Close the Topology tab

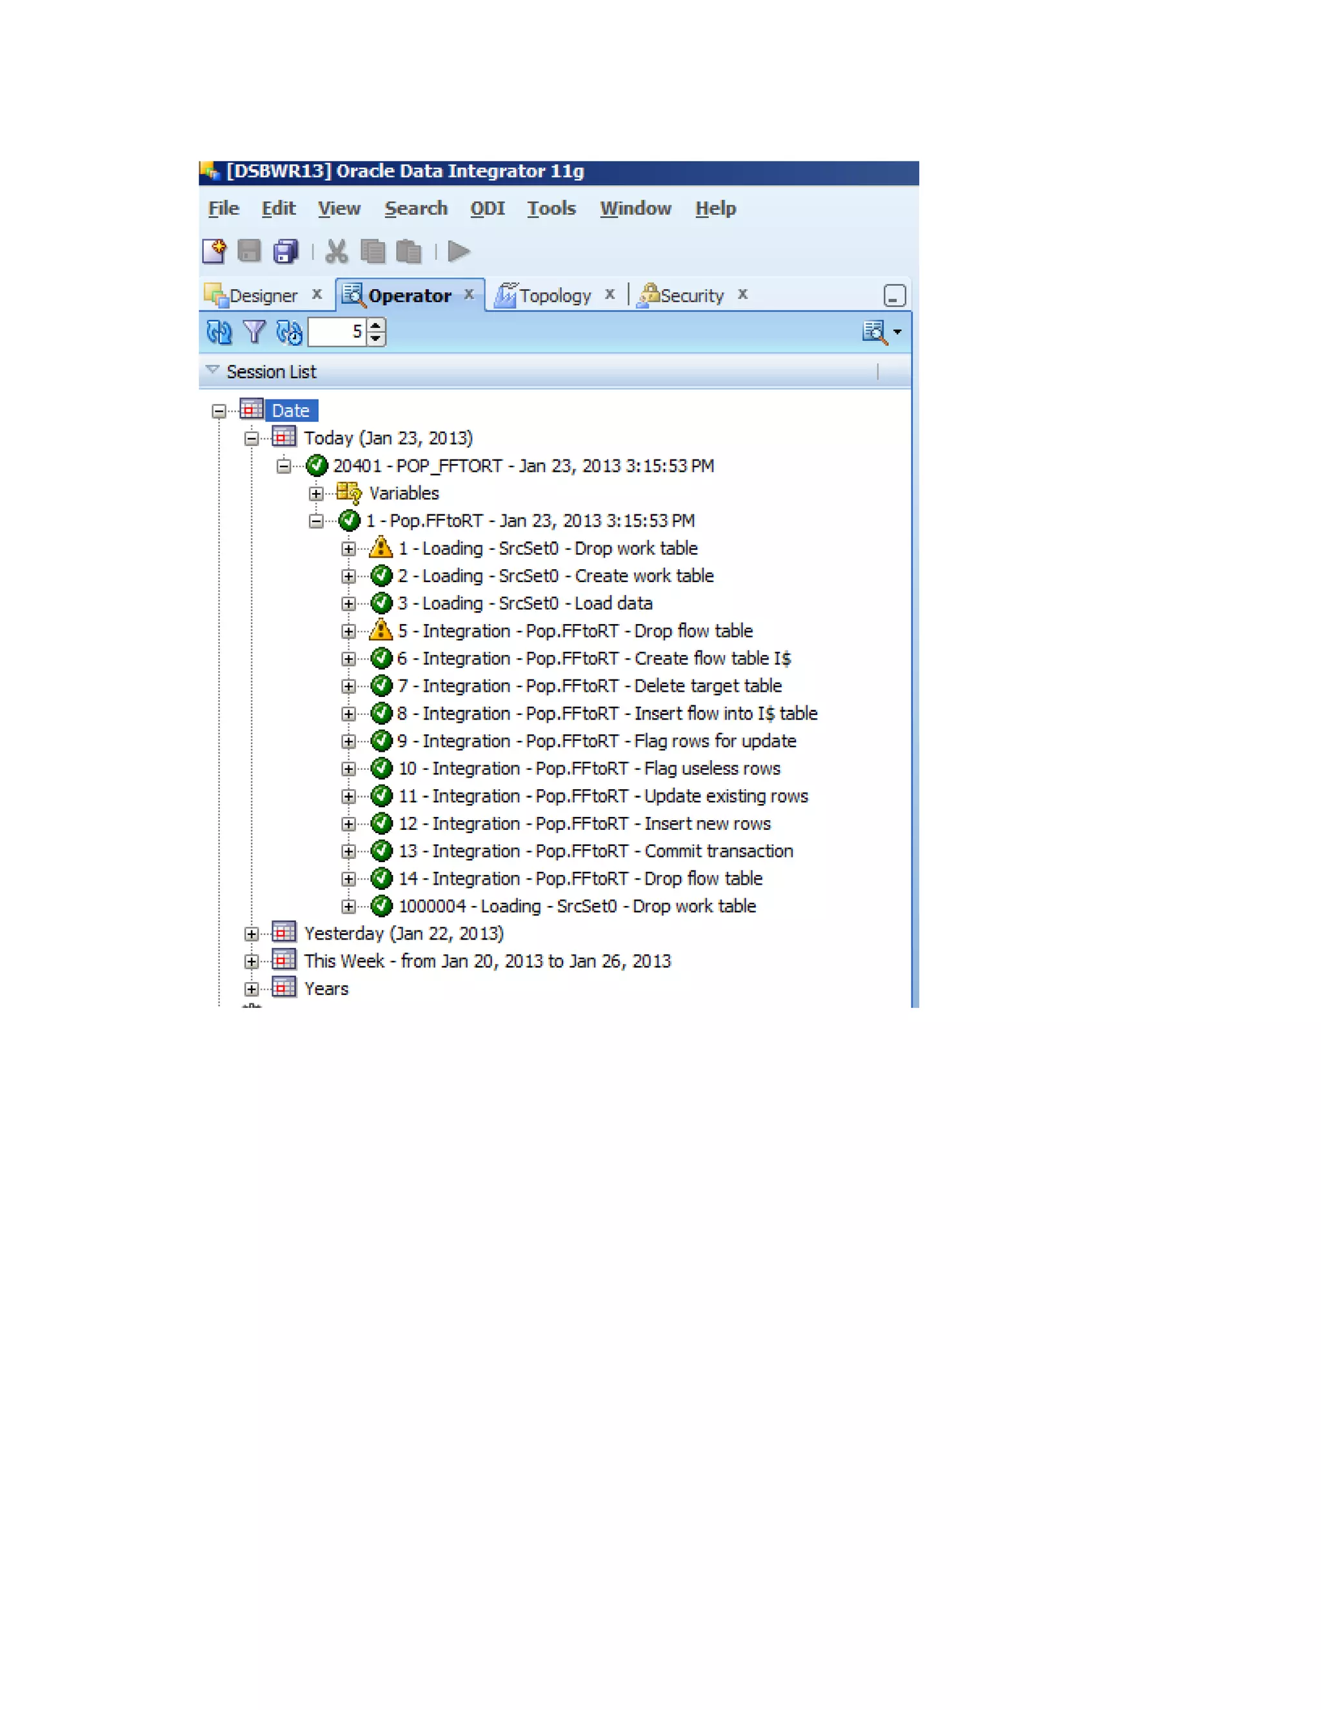[x=610, y=294]
